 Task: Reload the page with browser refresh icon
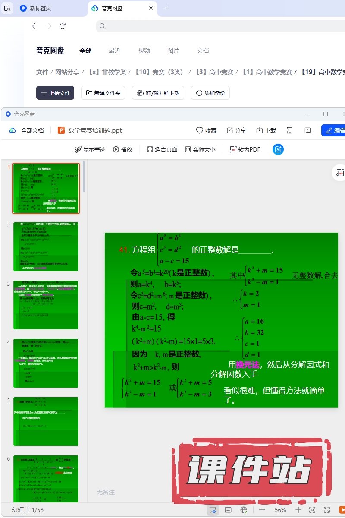pos(63,26)
